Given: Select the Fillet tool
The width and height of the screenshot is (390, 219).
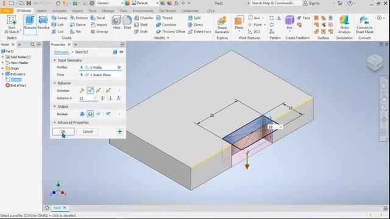Looking at the screenshot, I should [127, 23].
